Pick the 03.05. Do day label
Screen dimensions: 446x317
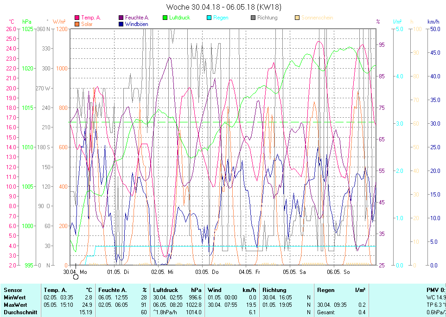click(207, 272)
